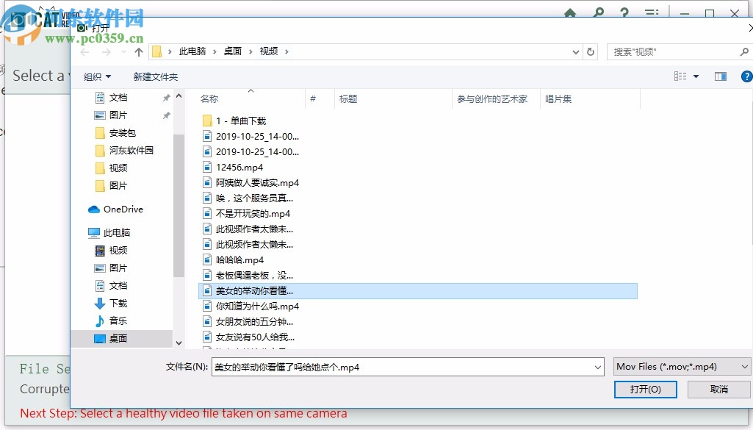753x430 pixels.
Task: Open pinned 图片 quick access item
Action: (x=111, y=115)
